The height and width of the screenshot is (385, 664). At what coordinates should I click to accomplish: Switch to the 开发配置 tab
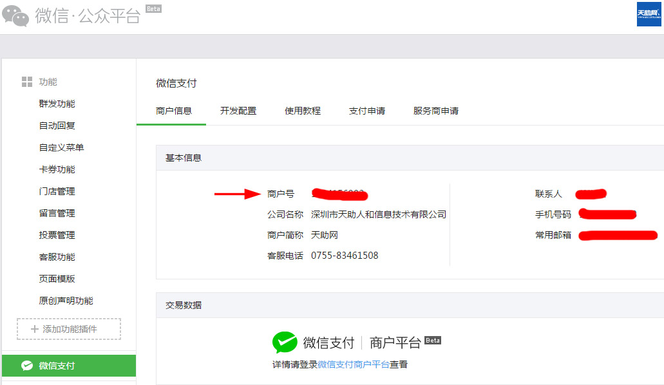[238, 111]
